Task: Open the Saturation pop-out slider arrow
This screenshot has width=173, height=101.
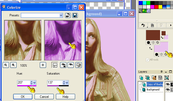Action: [67, 82]
